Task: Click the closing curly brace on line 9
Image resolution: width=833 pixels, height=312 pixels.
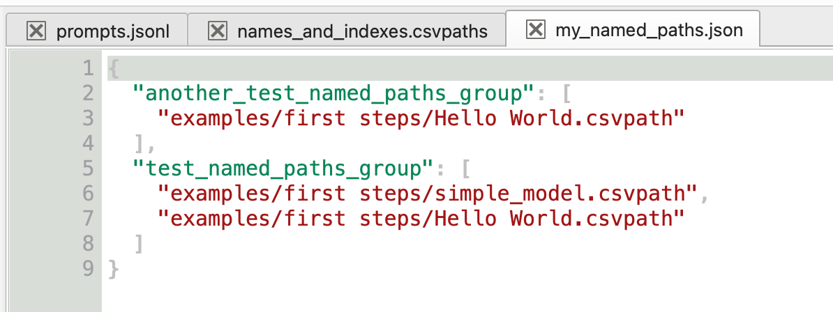Action: tap(114, 269)
